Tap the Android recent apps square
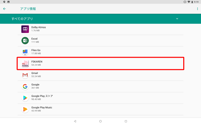201x125 pixels. tap(126, 121)
